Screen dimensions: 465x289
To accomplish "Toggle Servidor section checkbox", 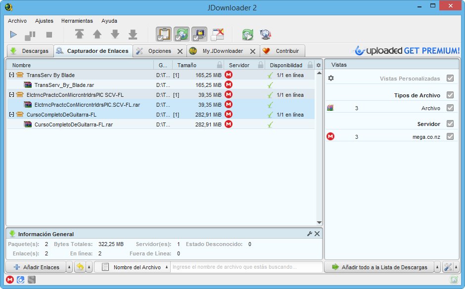I will (x=450, y=124).
